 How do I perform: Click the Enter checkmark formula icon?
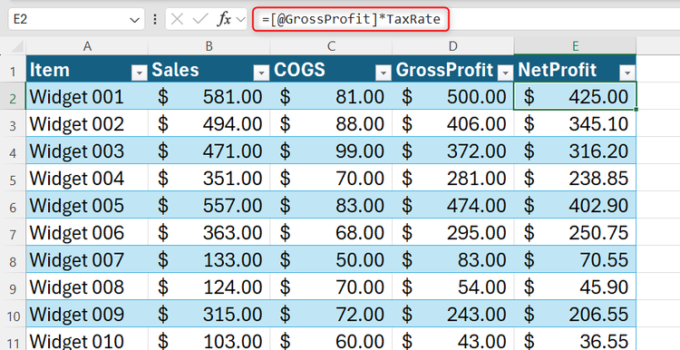200,20
